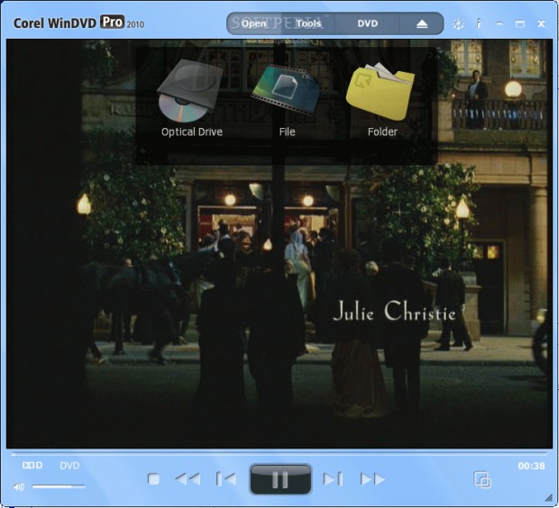Eject the disc with eject button

(422, 23)
